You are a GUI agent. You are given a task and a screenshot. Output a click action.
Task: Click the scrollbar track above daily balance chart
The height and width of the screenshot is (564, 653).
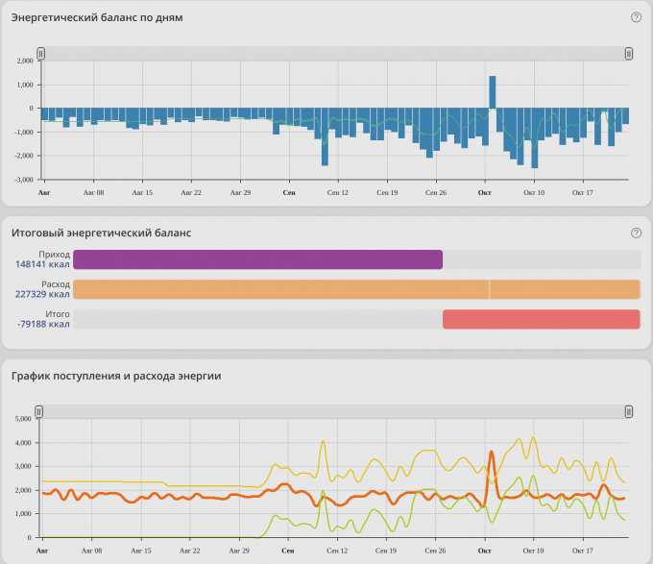334,54
